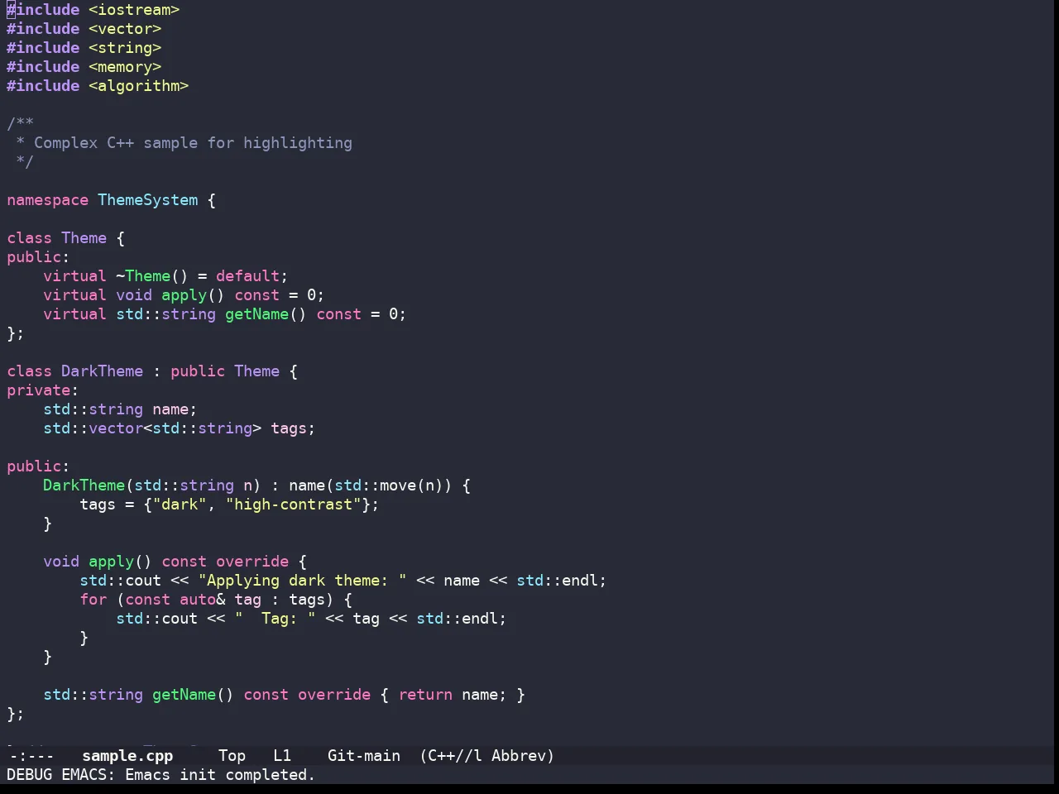Click 'name;' in the 'std::string name;' line

pyautogui.click(x=175, y=409)
